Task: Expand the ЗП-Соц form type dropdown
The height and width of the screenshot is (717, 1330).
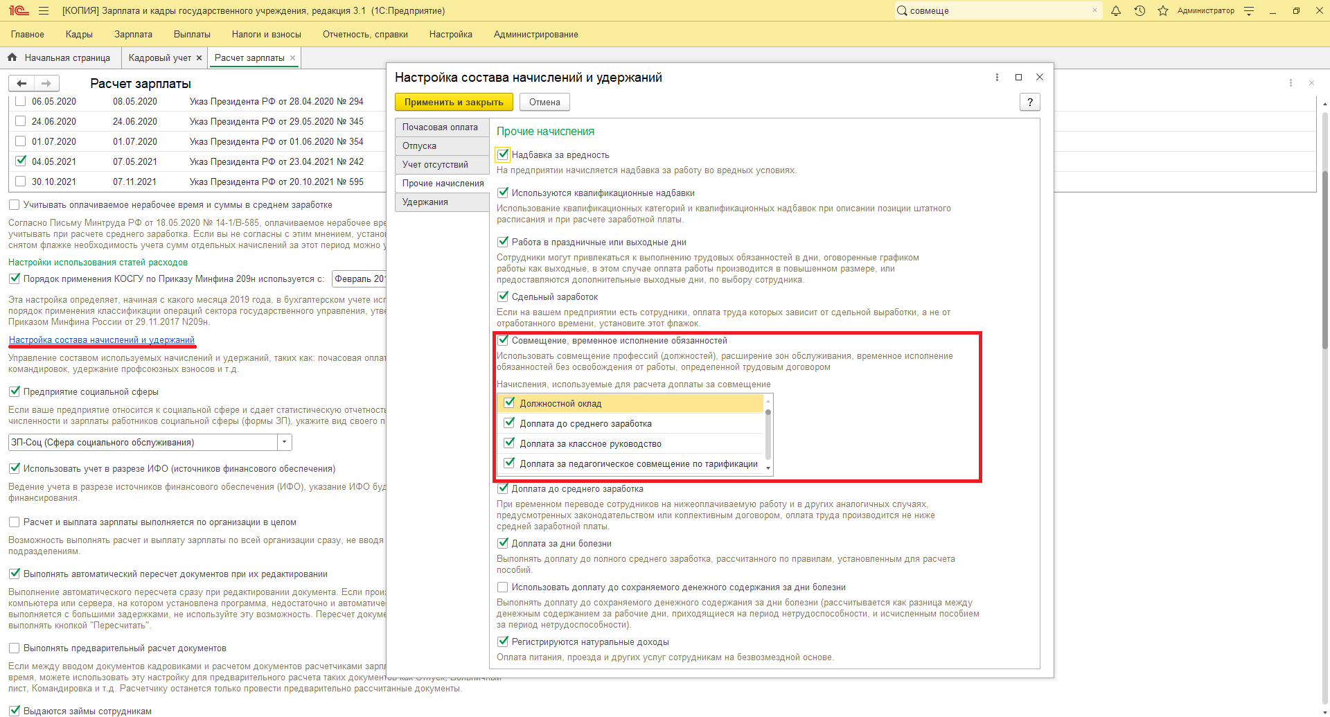Action: click(x=284, y=442)
